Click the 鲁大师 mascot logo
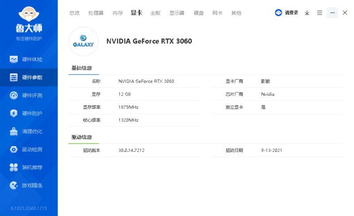 pyautogui.click(x=29, y=14)
